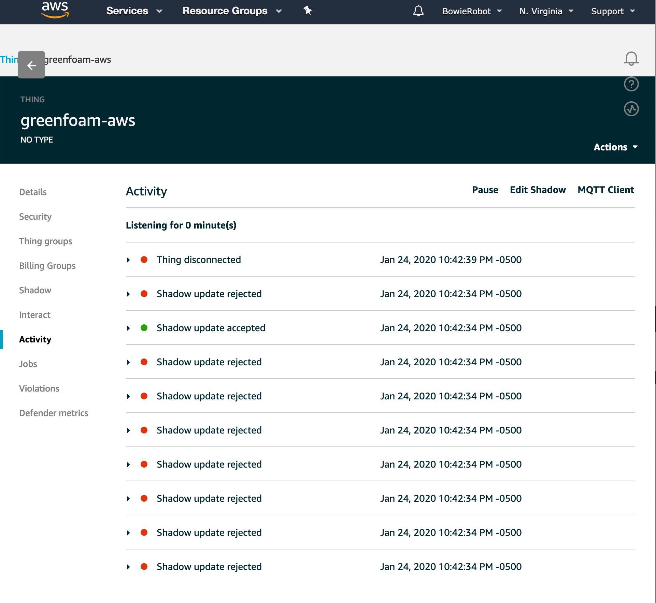This screenshot has height=603, width=656.
Task: Open the Defender metrics sidebar tab
Action: [x=54, y=413]
